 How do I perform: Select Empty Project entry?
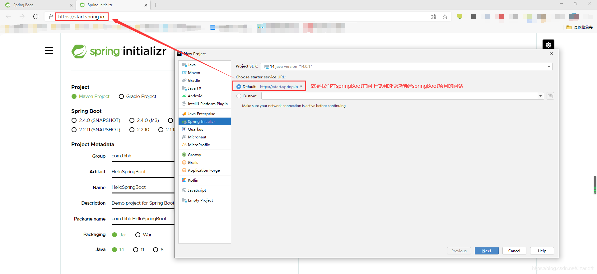[205, 200]
